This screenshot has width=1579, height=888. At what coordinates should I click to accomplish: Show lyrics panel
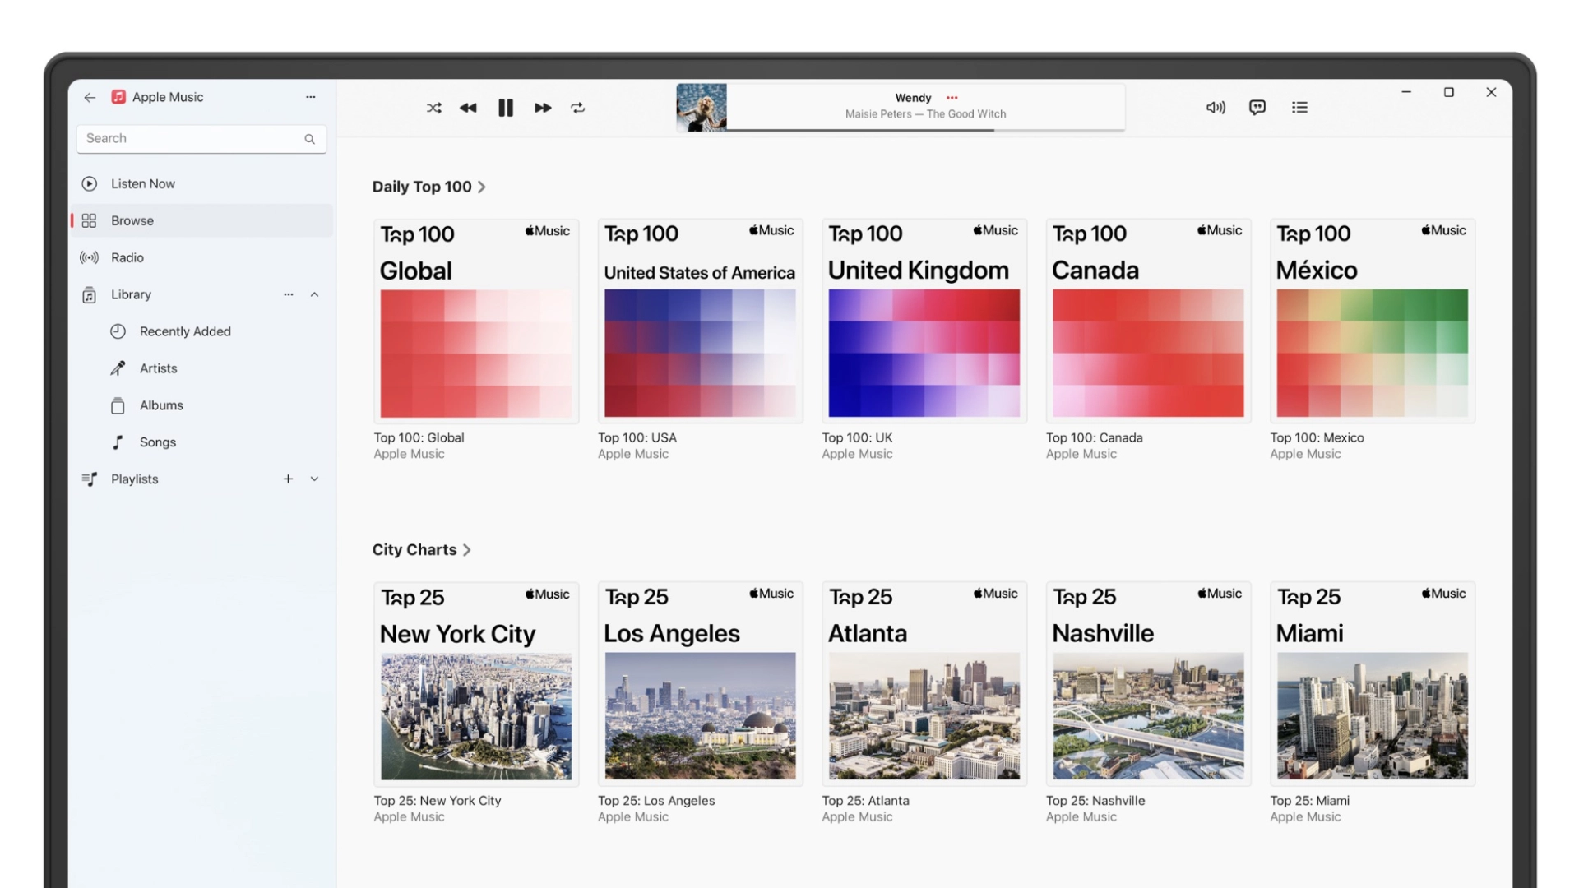1257,108
